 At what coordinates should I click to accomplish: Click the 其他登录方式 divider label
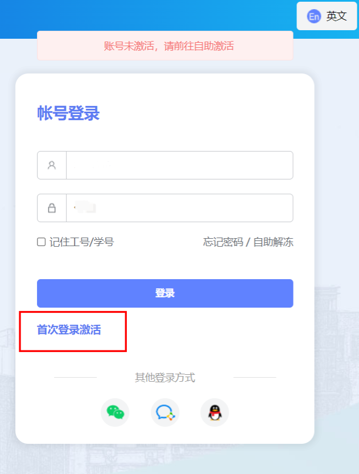(165, 377)
